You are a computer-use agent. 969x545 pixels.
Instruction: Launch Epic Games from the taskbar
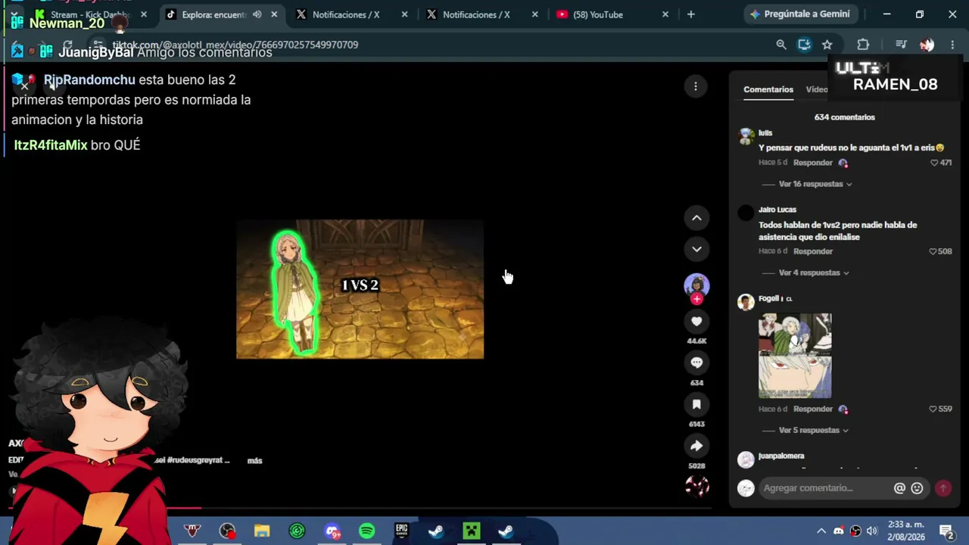pos(401,531)
